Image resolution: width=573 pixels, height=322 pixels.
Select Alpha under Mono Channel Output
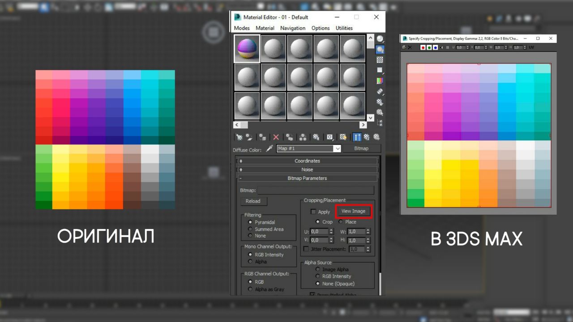250,262
